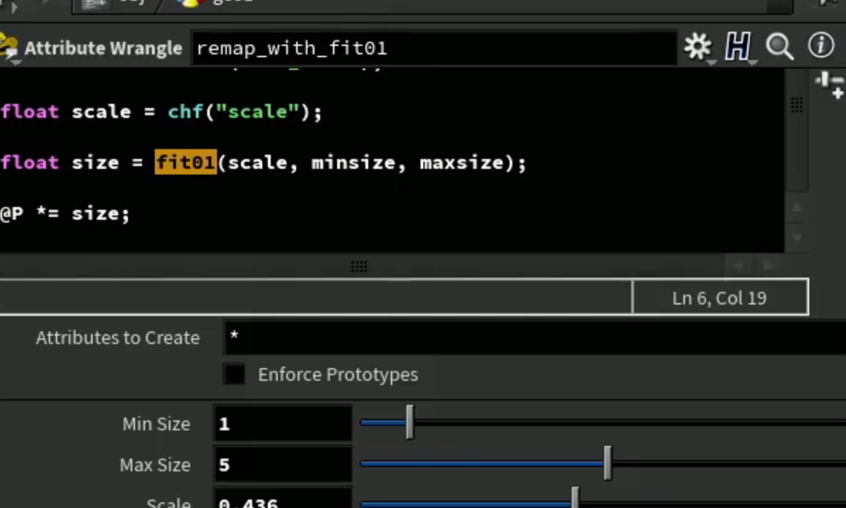Click the Max Size value field
The height and width of the screenshot is (508, 846).
(x=282, y=464)
